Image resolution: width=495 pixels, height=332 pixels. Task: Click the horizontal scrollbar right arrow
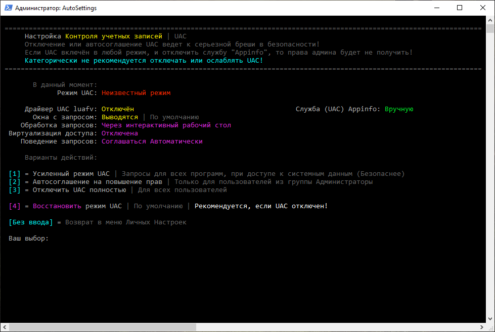pyautogui.click(x=482, y=327)
